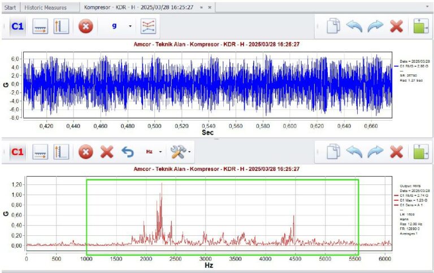Click the blue undo arrow beside Hz
434x273 pixels.
click(x=128, y=151)
